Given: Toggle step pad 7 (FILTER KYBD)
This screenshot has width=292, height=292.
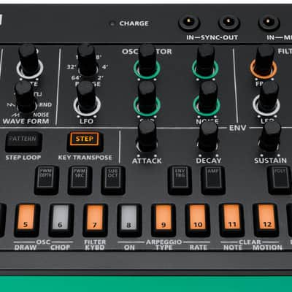Looking at the screenshot, I should pyautogui.click(x=95, y=220).
